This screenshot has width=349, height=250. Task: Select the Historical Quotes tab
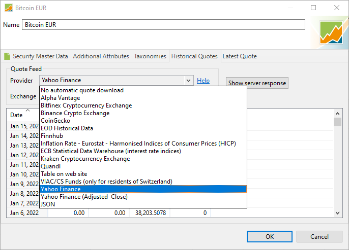[x=194, y=56]
